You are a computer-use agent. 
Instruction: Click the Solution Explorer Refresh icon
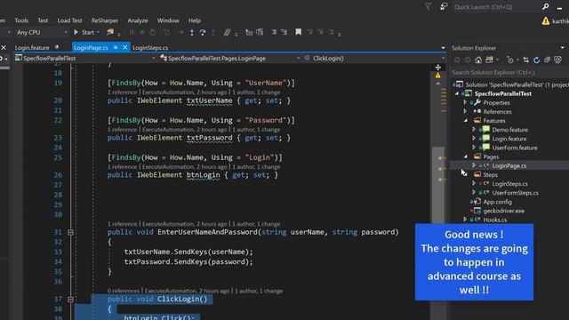(x=536, y=60)
